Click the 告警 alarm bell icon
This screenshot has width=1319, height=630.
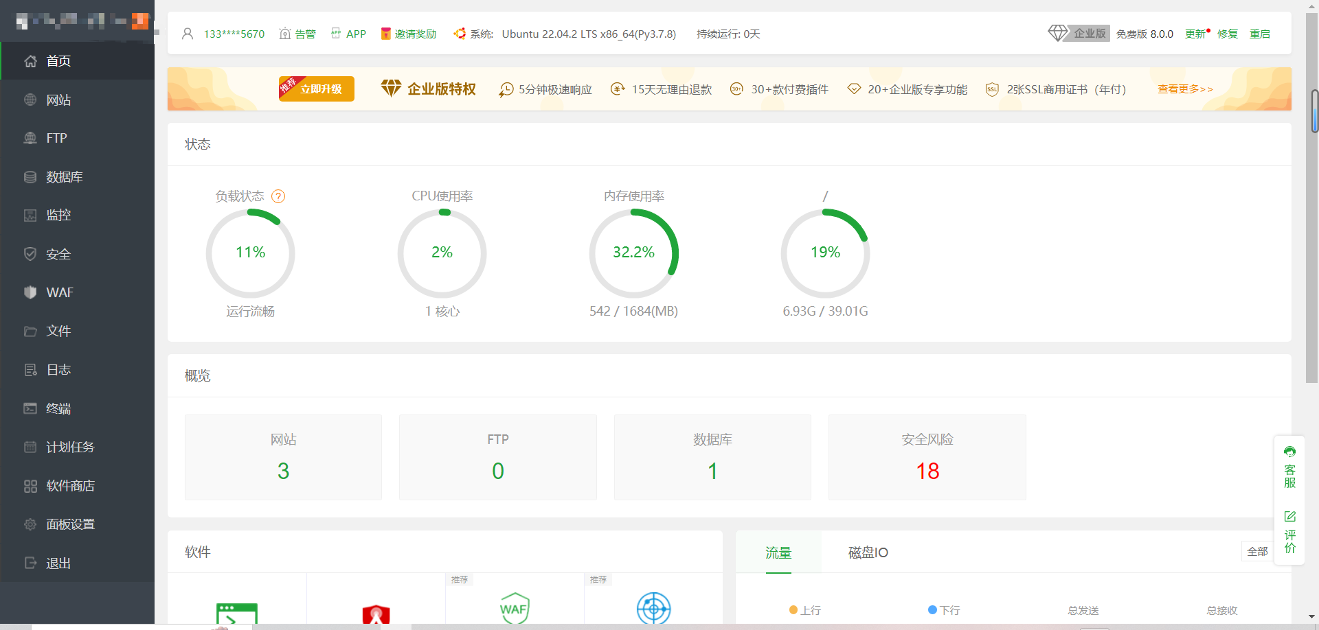(285, 34)
